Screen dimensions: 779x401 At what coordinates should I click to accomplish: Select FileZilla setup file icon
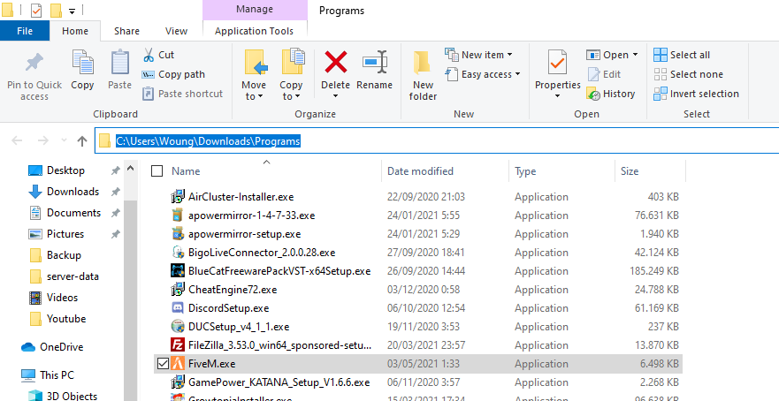coord(178,345)
